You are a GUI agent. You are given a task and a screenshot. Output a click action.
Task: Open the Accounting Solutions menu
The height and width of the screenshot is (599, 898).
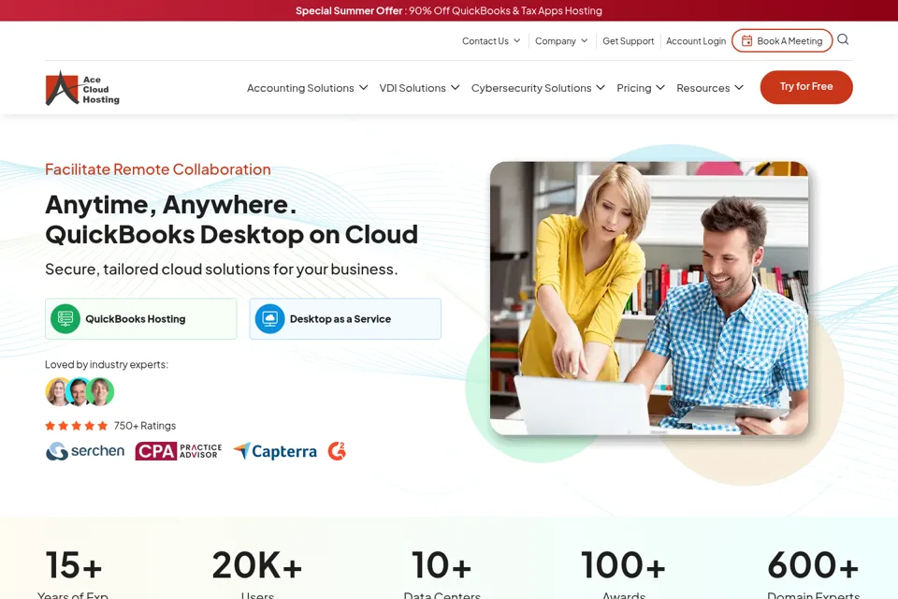pos(307,88)
